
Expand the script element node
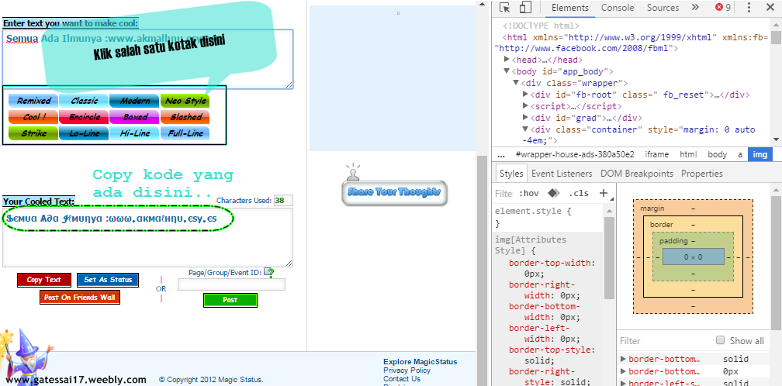click(x=525, y=106)
